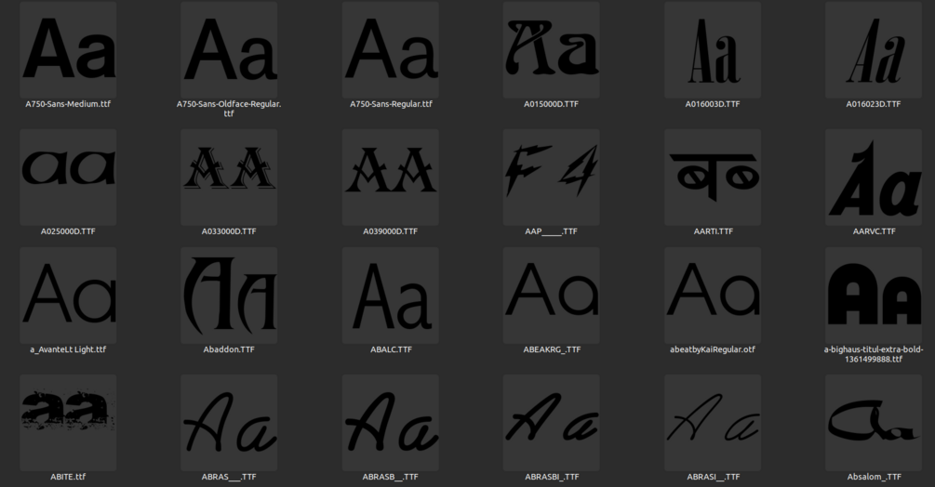Click the AARTI.TTF file name

(713, 231)
